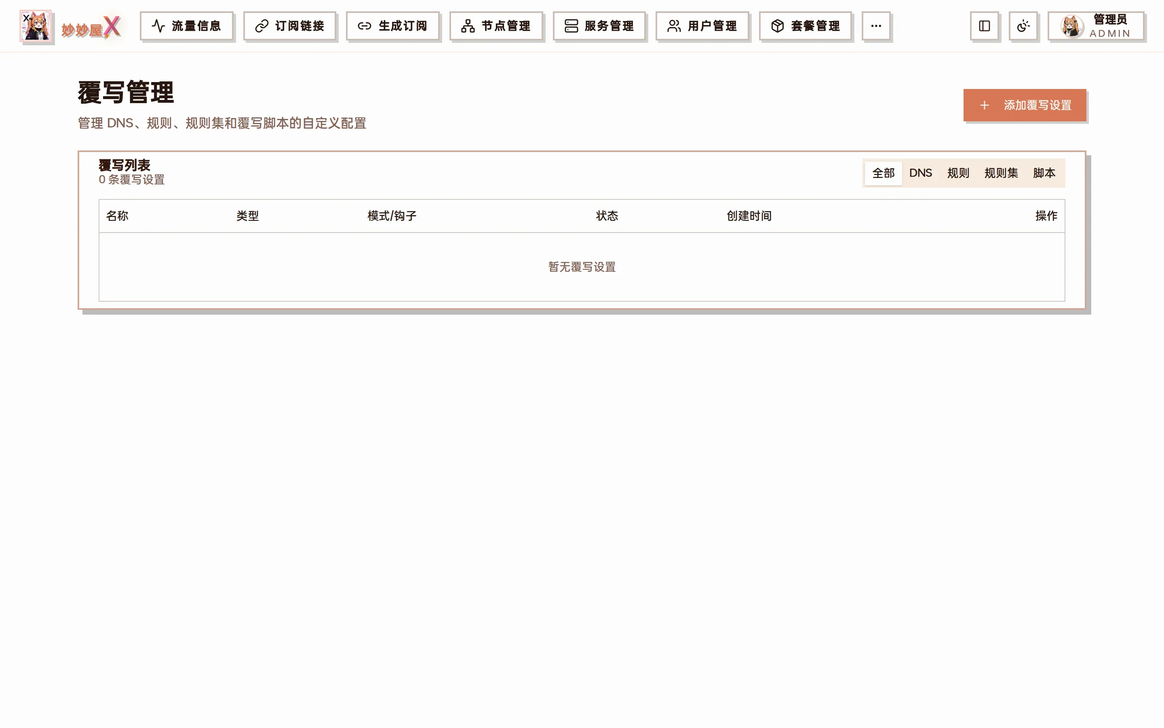Click the 状态 column header
This screenshot has width=1164, height=728.
point(607,216)
